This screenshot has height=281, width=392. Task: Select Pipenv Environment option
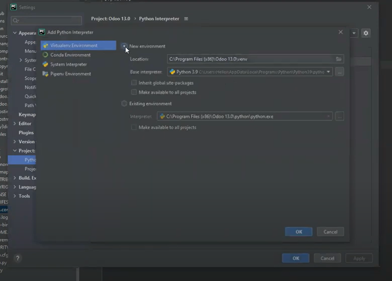(x=70, y=74)
